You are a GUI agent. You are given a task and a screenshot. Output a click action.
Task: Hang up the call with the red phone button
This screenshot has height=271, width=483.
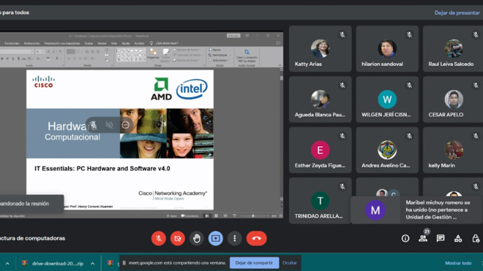tap(256, 238)
